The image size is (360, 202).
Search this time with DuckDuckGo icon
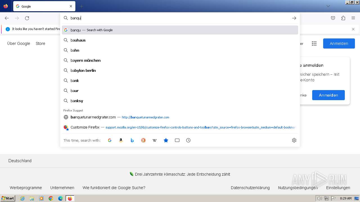[143, 140]
